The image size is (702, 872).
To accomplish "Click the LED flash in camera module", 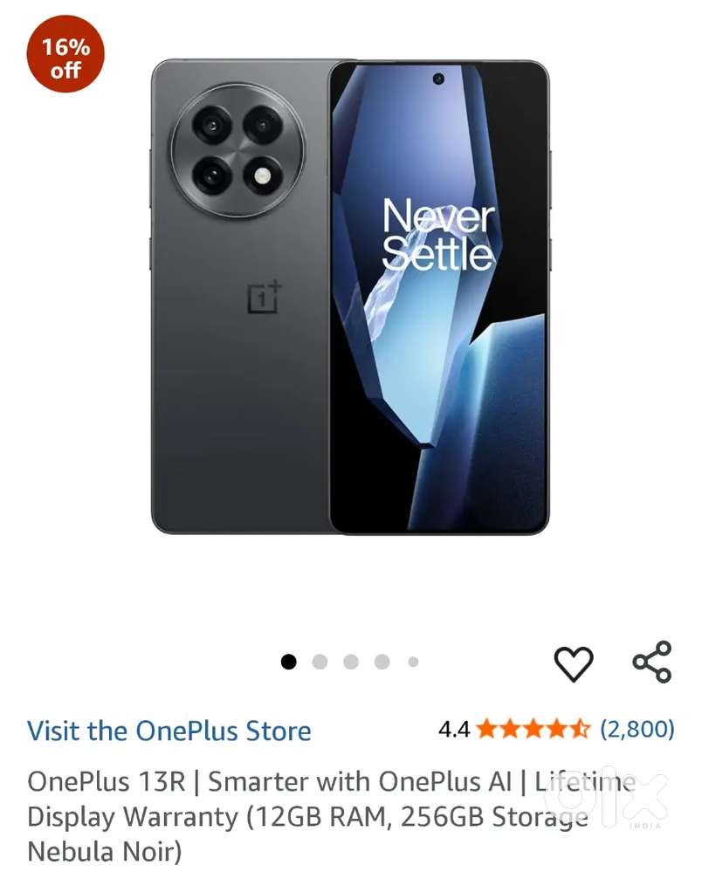I will pos(262,176).
